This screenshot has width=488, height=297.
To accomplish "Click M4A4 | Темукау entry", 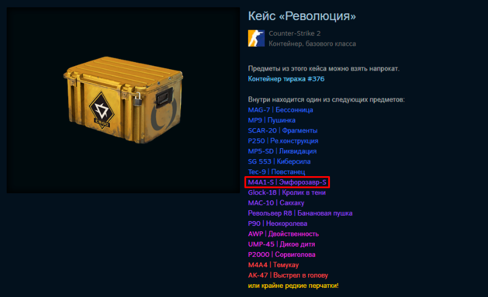I will pos(273,265).
